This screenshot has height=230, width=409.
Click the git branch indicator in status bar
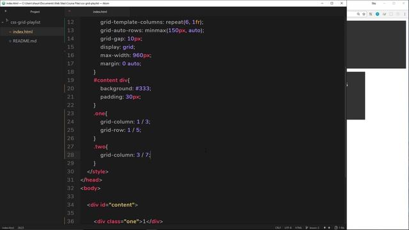(313, 227)
